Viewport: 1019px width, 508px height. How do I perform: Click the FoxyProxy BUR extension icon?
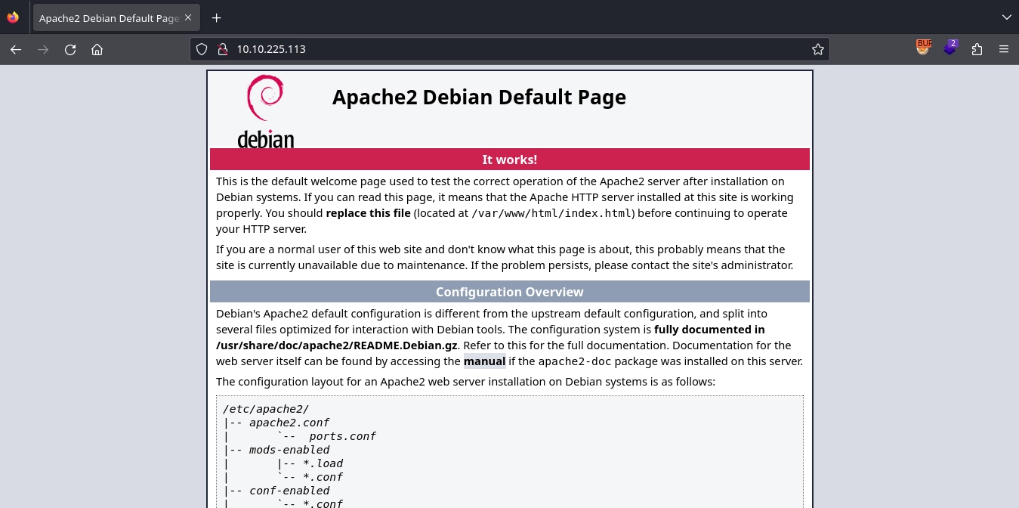pos(923,48)
